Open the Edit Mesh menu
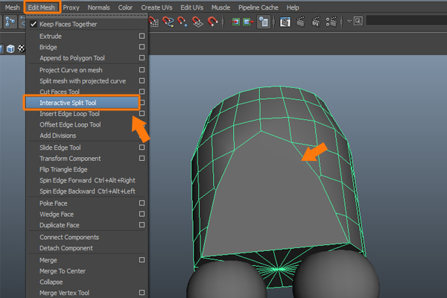 (41, 7)
